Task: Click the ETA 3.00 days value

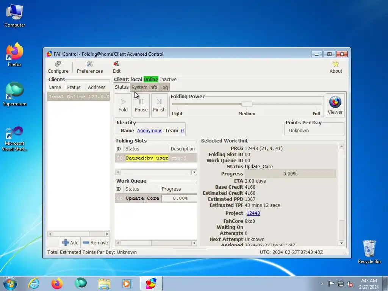Action: coord(255,181)
